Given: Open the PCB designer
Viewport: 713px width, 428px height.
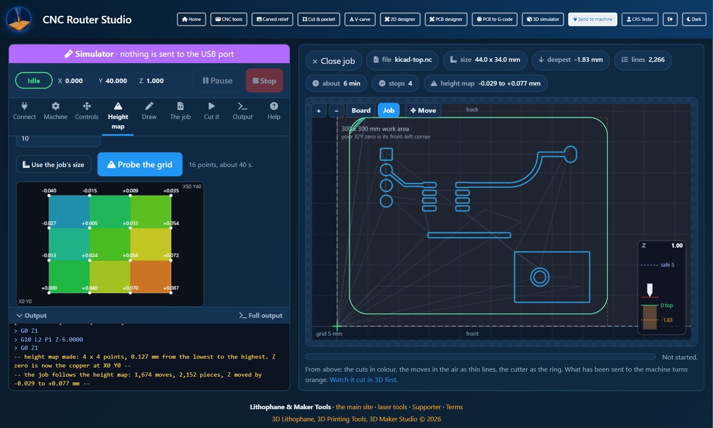Looking at the screenshot, I should [x=446, y=19].
